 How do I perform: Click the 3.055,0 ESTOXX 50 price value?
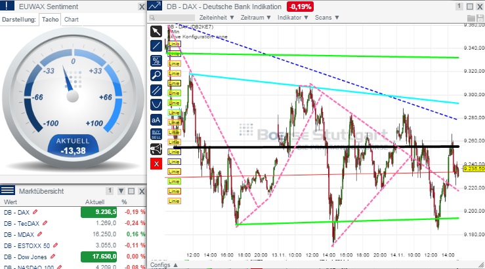(106, 245)
